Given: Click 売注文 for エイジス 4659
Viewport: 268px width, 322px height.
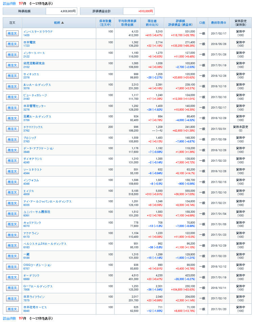Looking at the screenshot, I should 12,192.
